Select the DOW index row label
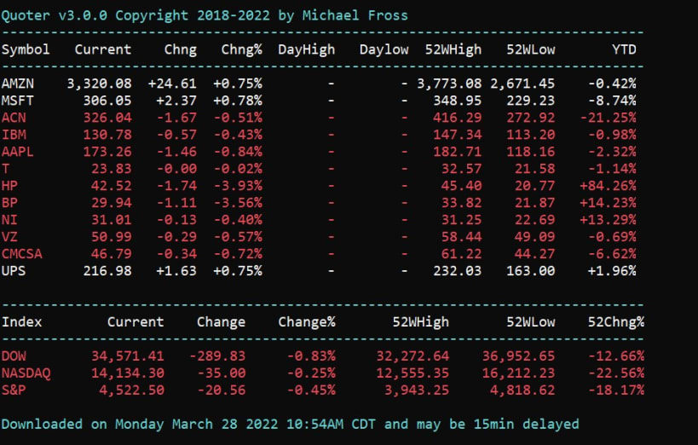The image size is (698, 445). tap(14, 356)
